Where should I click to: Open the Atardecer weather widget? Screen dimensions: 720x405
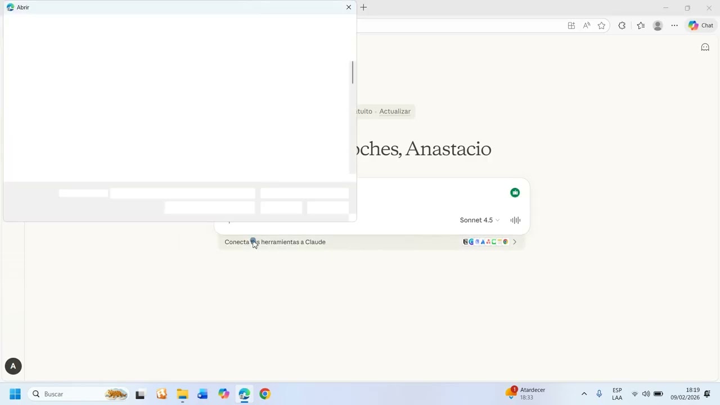pos(526,394)
